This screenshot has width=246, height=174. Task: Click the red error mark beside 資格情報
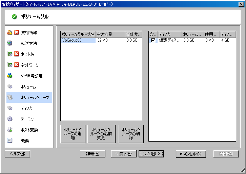point(16,32)
